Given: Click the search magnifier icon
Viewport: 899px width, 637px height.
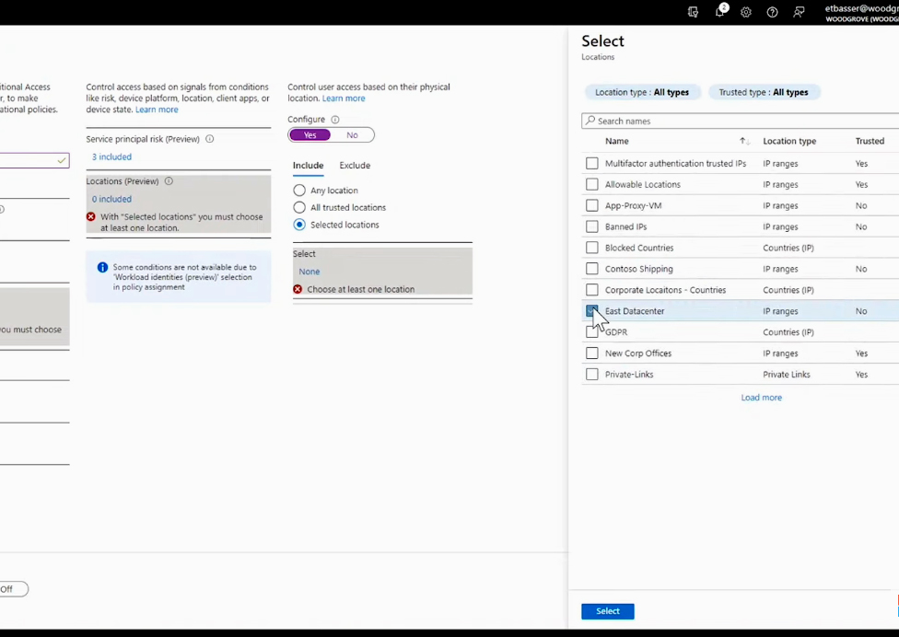Looking at the screenshot, I should tap(590, 121).
